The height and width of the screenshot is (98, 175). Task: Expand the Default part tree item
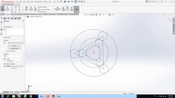[25, 17]
